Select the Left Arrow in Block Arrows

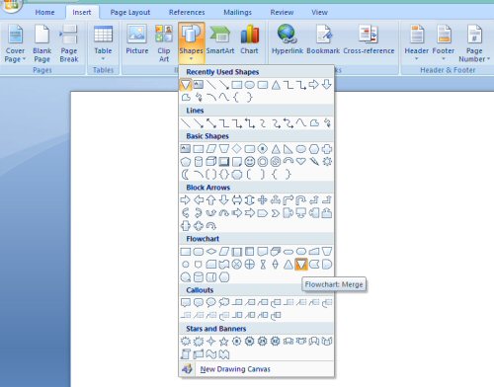pyautogui.click(x=199, y=200)
